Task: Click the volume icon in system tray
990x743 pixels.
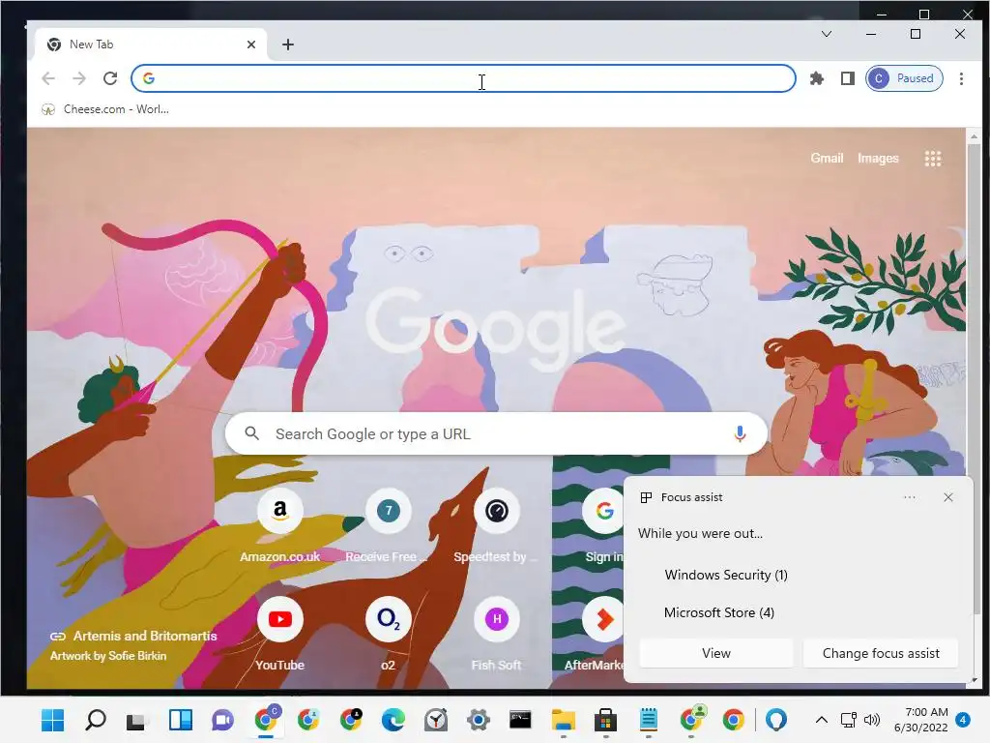Action: pyautogui.click(x=872, y=720)
